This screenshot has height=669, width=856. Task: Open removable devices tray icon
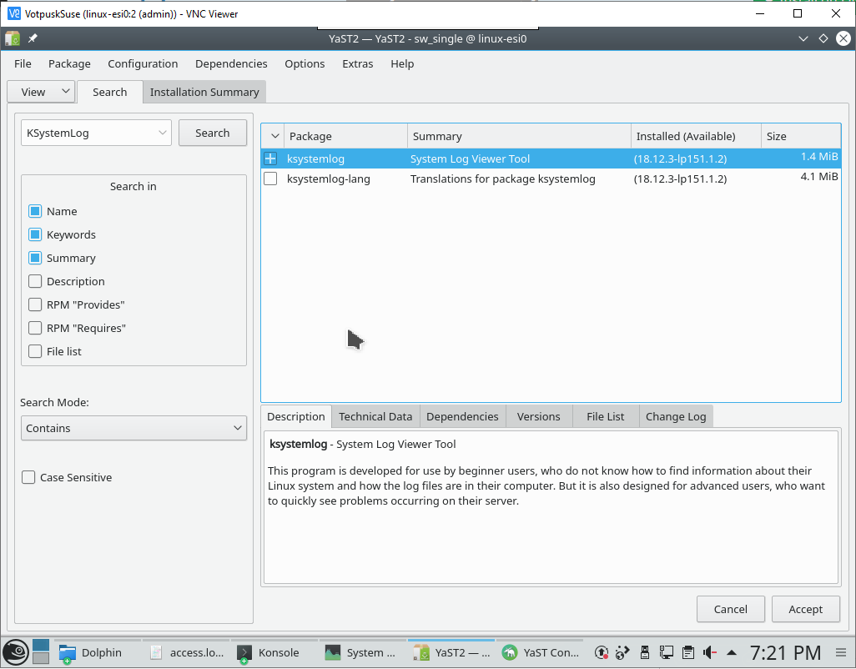point(645,652)
